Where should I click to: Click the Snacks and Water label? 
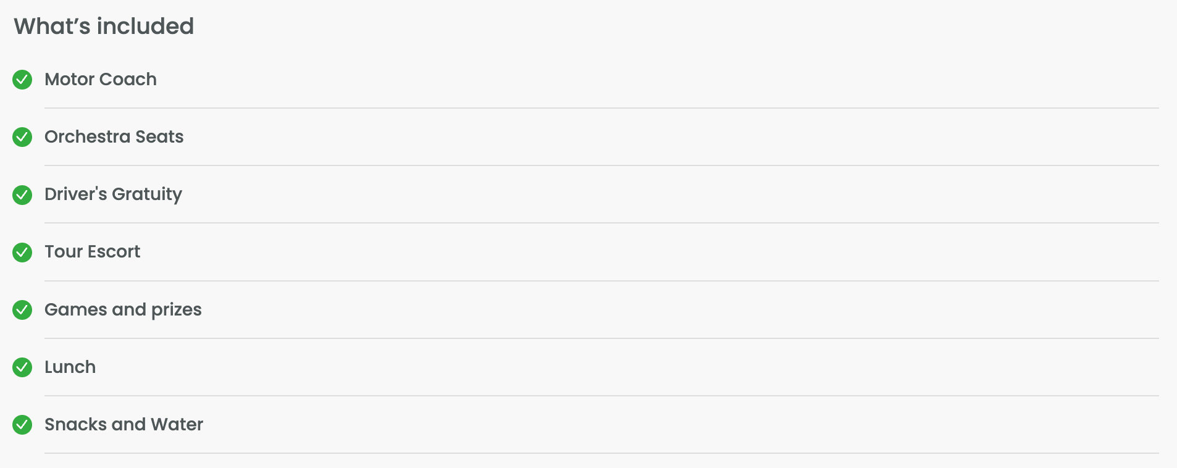click(124, 425)
